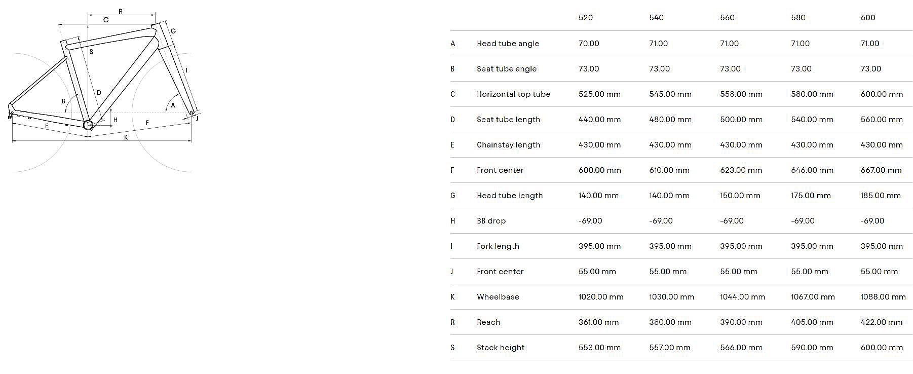Click the 520 size column header

[585, 18]
